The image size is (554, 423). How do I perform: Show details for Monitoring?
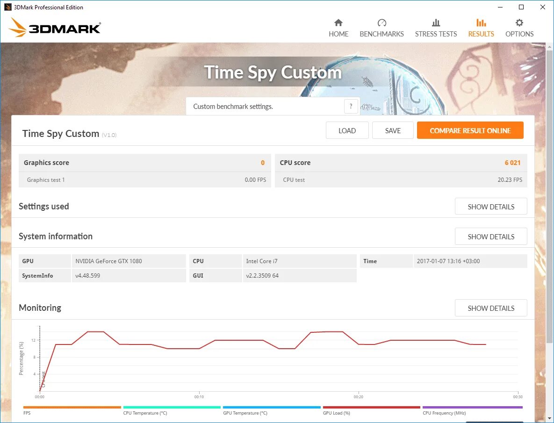491,308
